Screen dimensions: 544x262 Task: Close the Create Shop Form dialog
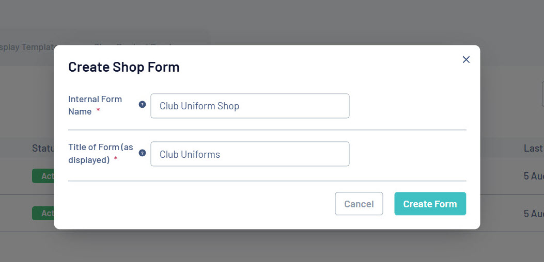(x=466, y=60)
